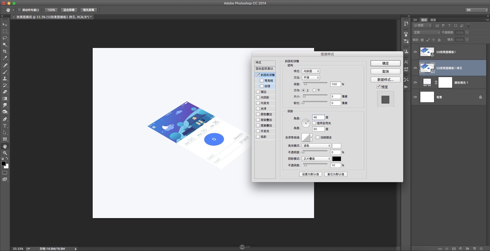Open Highlight Mode dropdown 滤色
Viewport: 490px width, 251px height.
coord(316,146)
